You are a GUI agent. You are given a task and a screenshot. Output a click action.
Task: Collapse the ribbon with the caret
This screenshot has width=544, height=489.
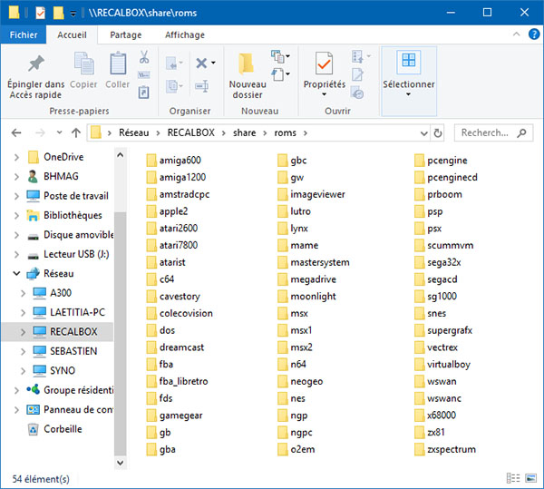(516, 34)
